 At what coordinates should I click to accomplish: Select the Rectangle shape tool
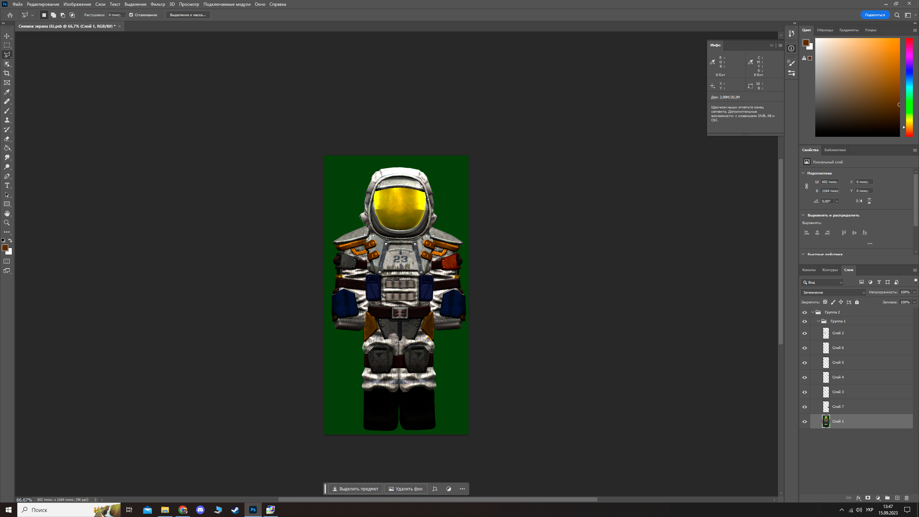click(x=7, y=204)
